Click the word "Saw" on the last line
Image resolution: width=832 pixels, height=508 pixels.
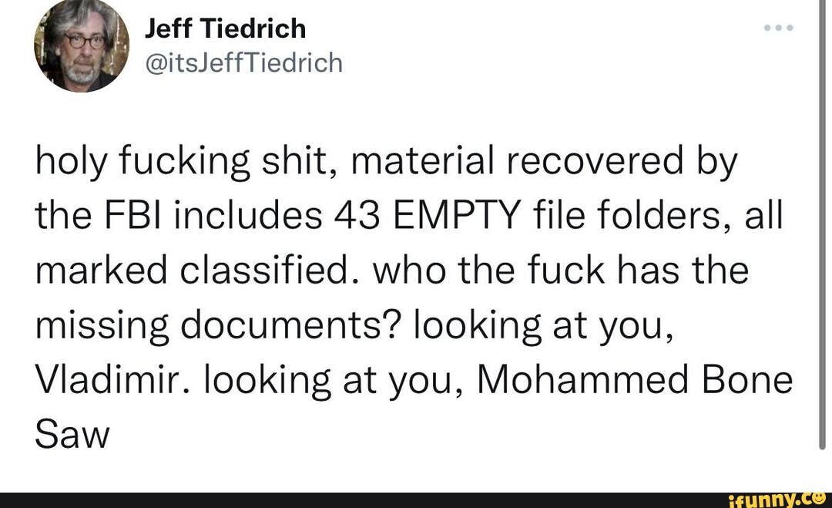(72, 436)
